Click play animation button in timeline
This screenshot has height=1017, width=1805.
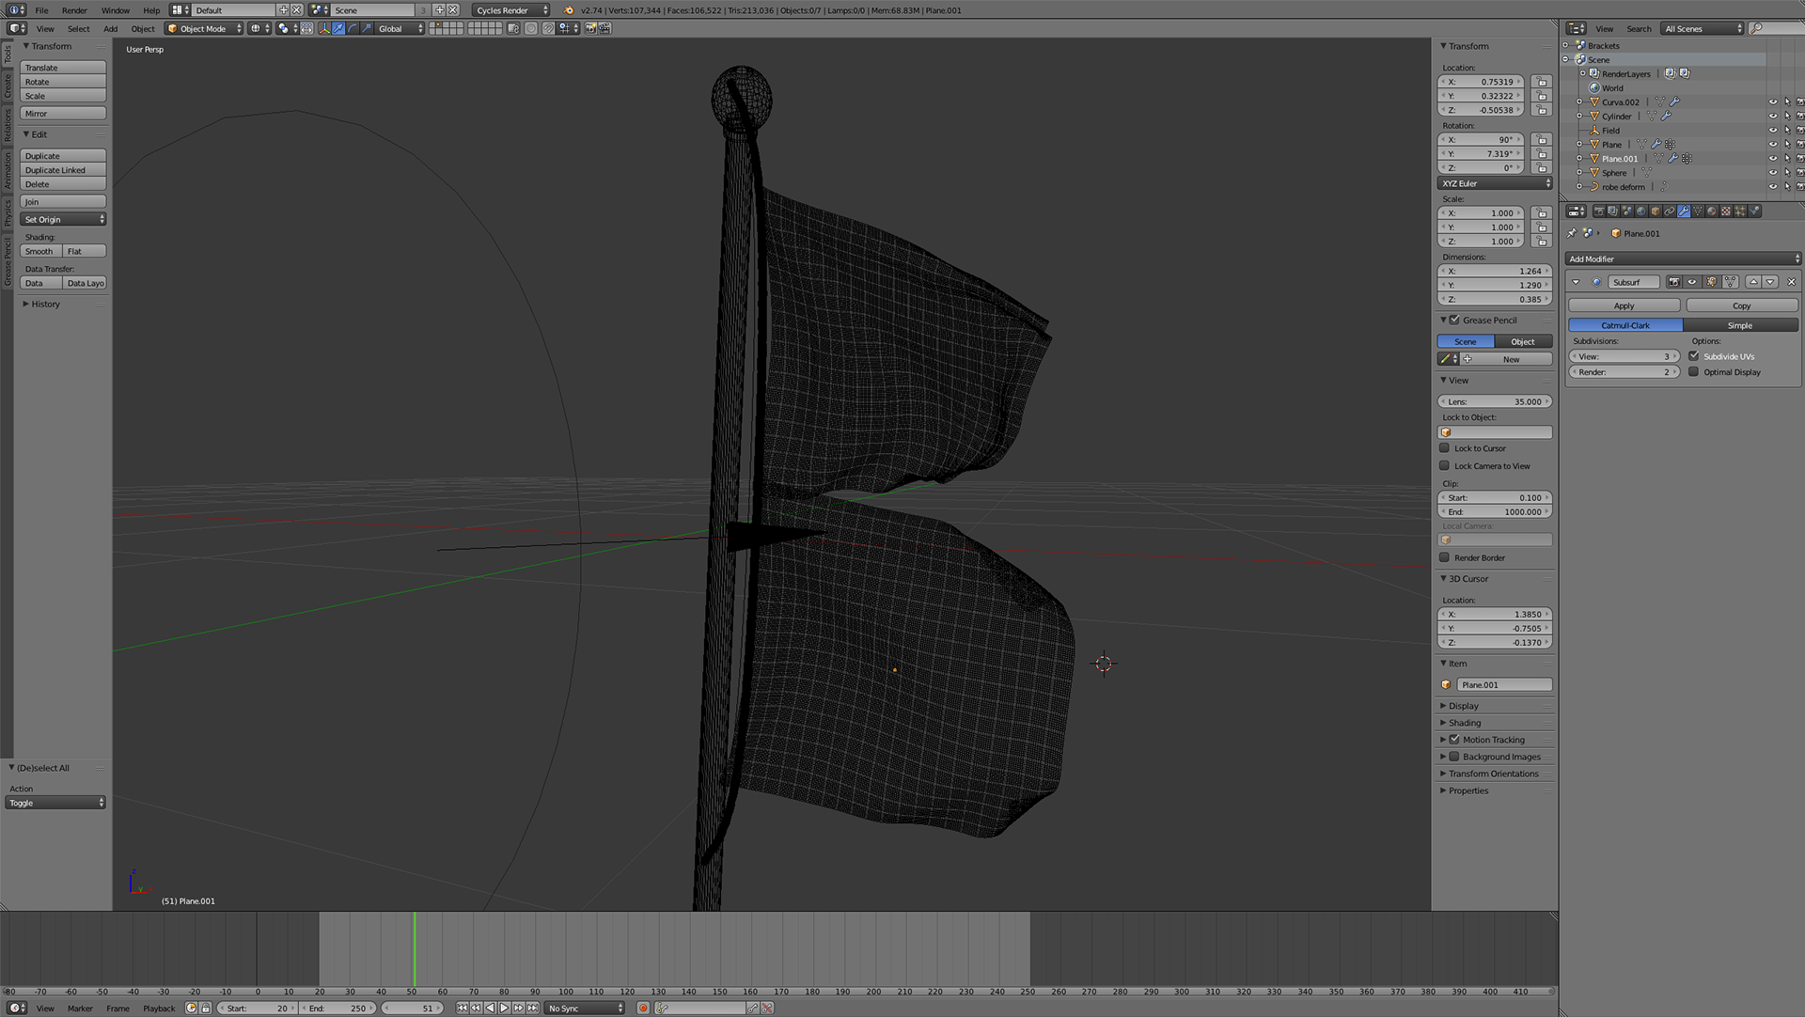[x=504, y=1008]
